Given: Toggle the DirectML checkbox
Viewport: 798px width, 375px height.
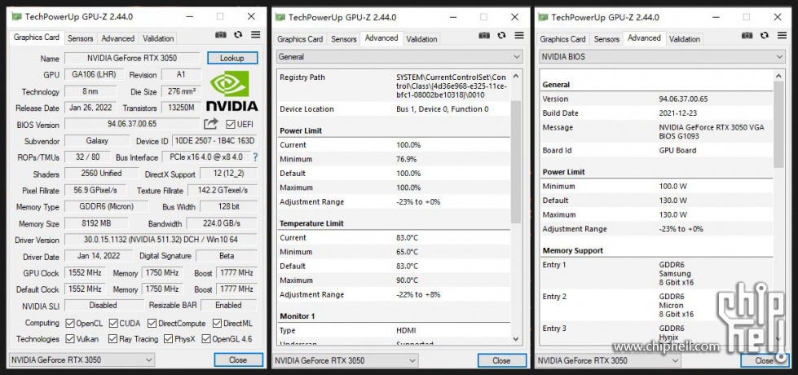Looking at the screenshot, I should [217, 323].
